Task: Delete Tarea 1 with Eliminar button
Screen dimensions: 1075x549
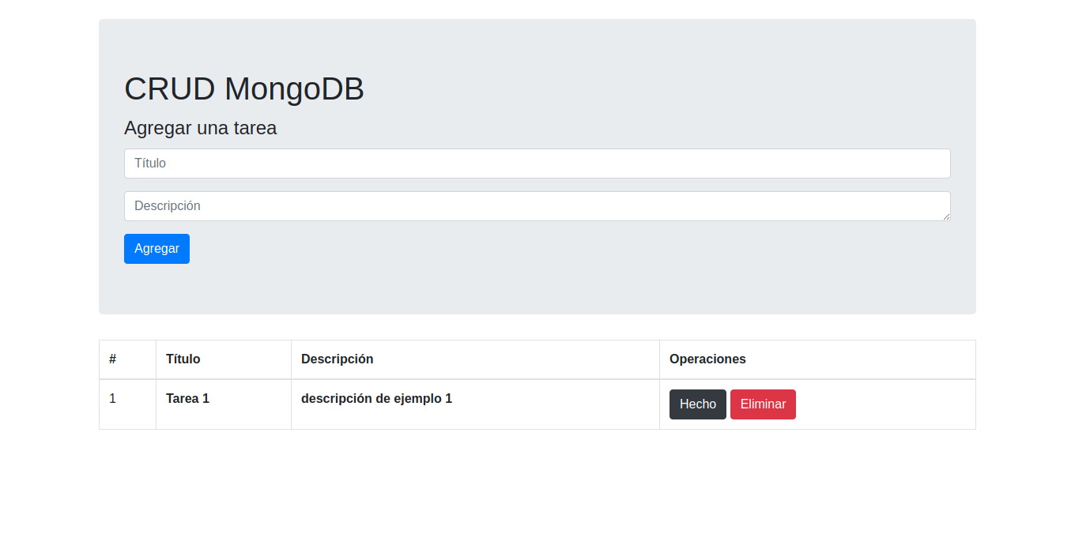Action: coord(763,404)
